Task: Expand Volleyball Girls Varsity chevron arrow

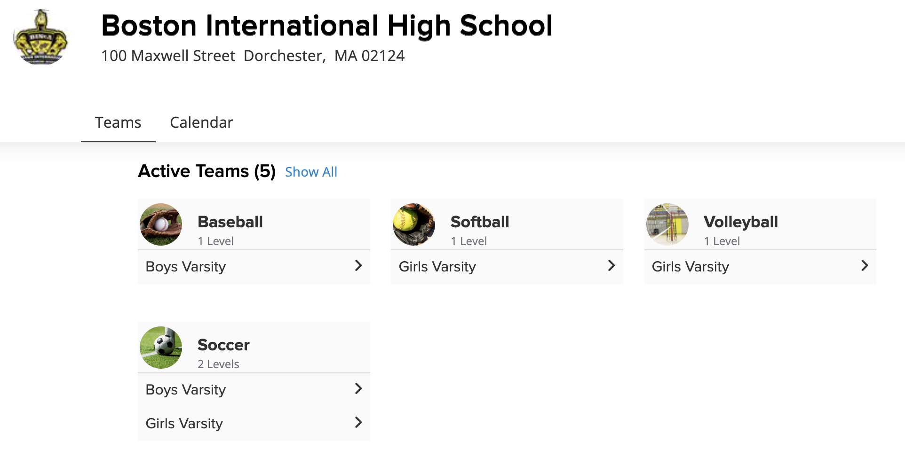Action: pyautogui.click(x=865, y=266)
